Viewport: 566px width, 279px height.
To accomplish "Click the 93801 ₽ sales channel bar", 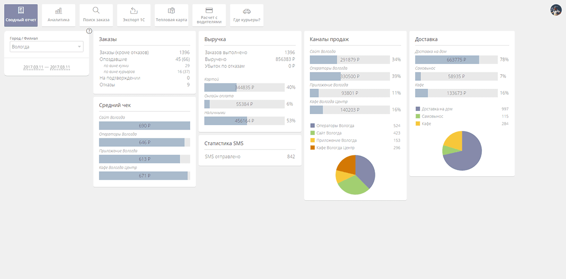I will point(350,93).
